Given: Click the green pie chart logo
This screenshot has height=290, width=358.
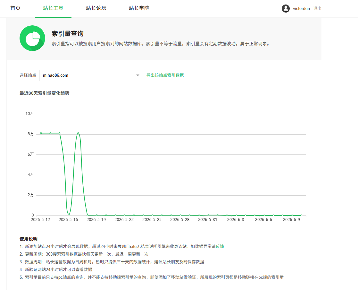Looking at the screenshot, I should click(x=32, y=38).
